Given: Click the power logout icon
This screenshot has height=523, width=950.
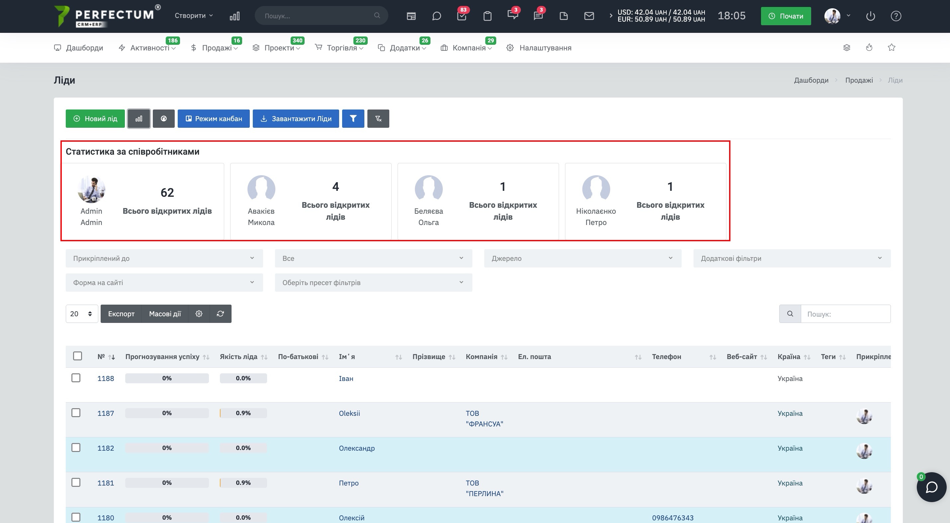Looking at the screenshot, I should coord(870,16).
